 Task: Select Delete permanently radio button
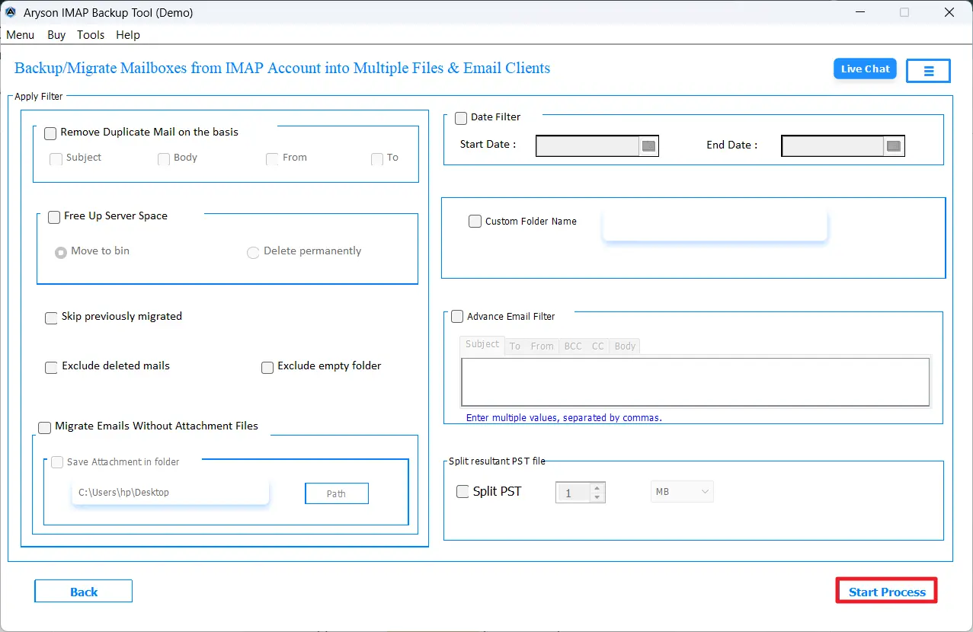253,253
